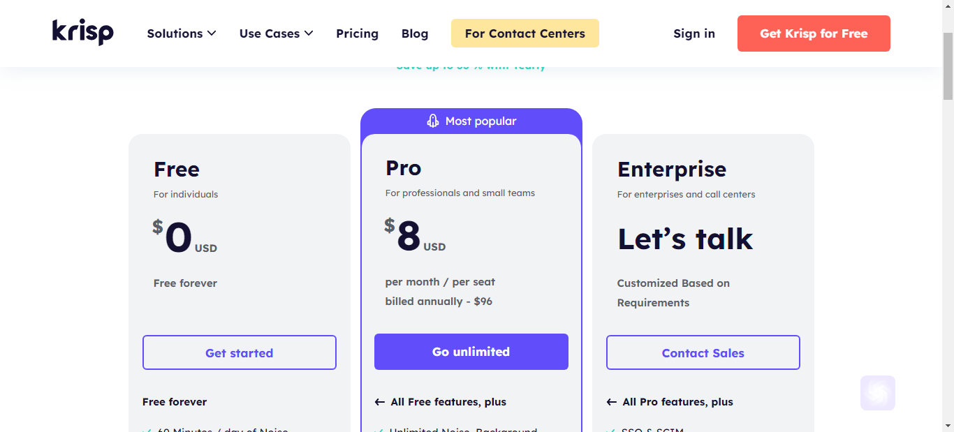Click Go unlimited on Pro plan
This screenshot has height=432, width=954.
coord(471,352)
